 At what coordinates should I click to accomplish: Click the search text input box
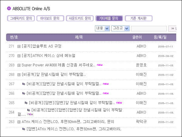pos(149,28)
